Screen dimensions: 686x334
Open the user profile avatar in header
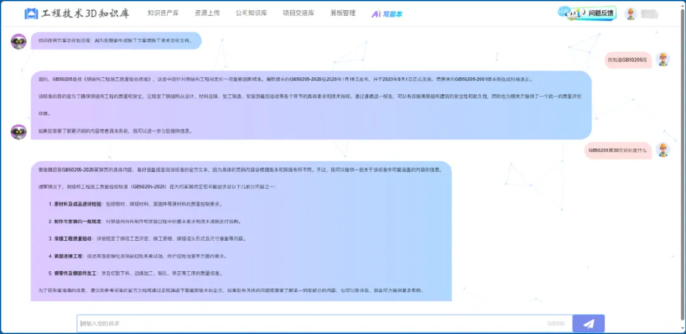coord(631,14)
